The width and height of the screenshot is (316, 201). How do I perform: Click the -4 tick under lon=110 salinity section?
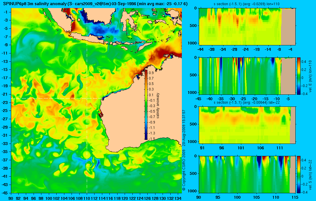pos(290,49)
